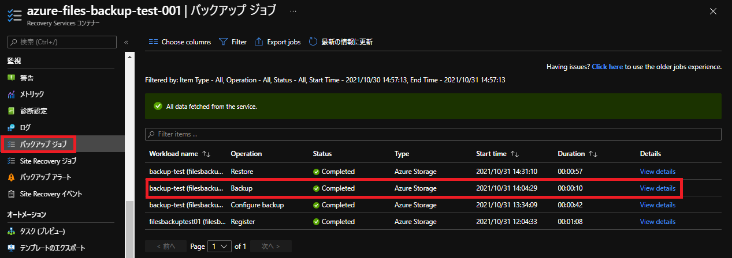The height and width of the screenshot is (258, 732).
Task: Select the filesbackuptest01 workload row
Action: tap(433, 222)
